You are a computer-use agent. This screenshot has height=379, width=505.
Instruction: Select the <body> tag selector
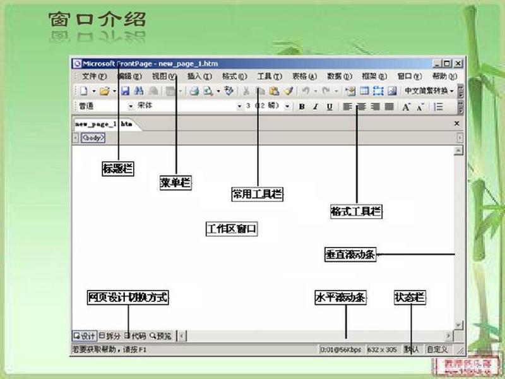tap(93, 138)
